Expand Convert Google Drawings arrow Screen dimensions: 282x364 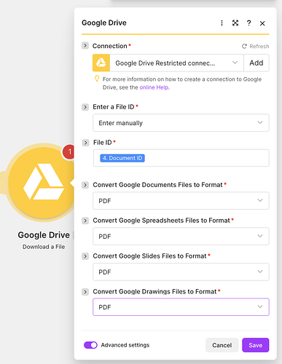pyautogui.click(x=85, y=291)
